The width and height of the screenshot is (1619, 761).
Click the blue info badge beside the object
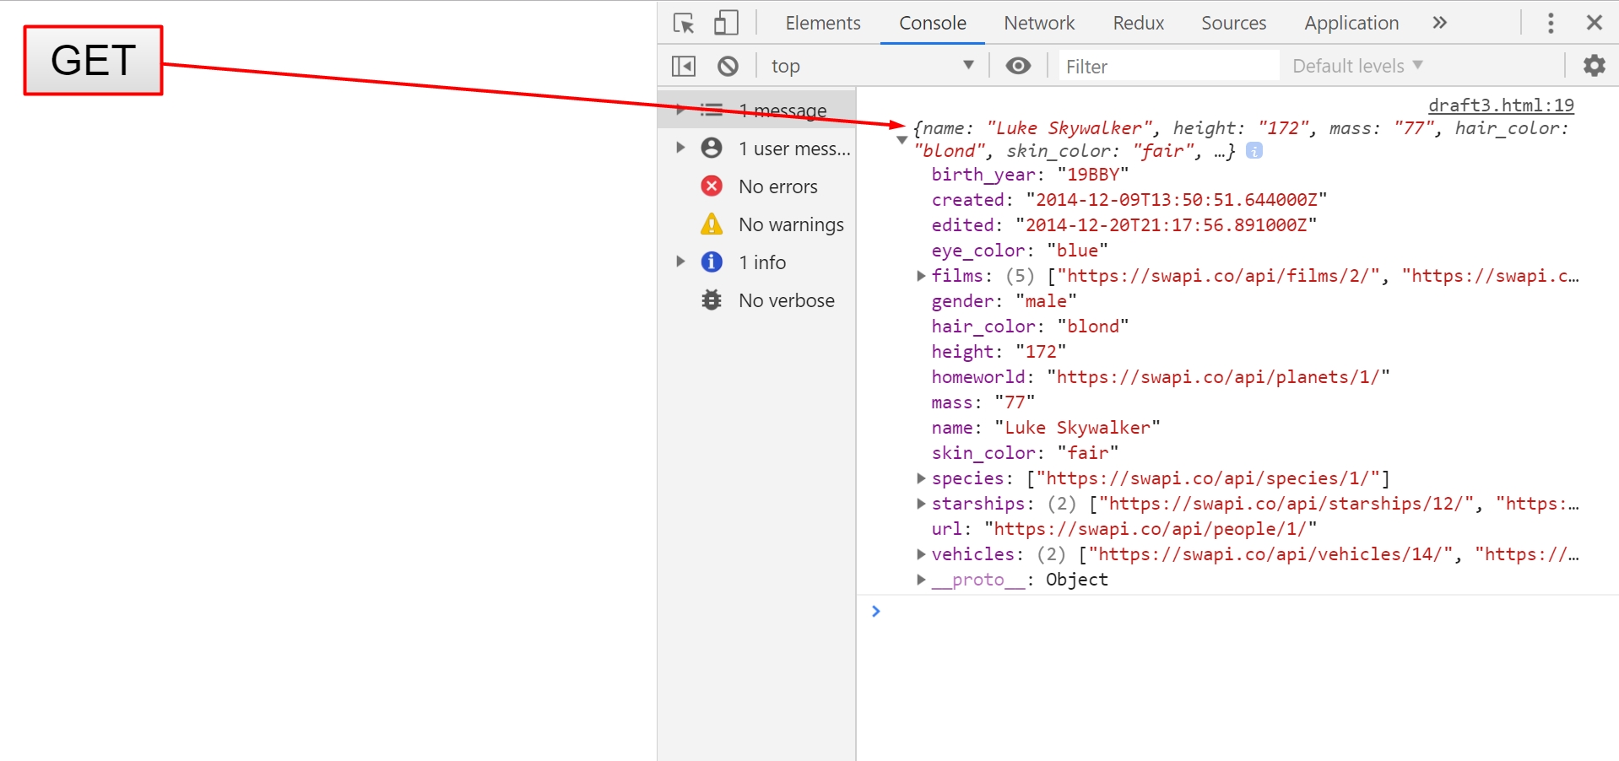[x=1254, y=151]
